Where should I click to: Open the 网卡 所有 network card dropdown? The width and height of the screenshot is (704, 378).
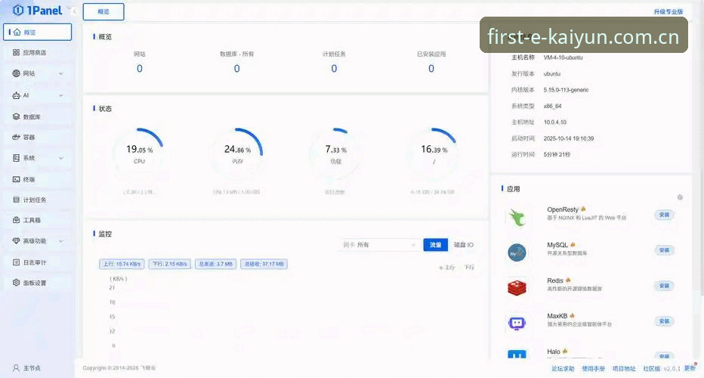[x=379, y=245]
